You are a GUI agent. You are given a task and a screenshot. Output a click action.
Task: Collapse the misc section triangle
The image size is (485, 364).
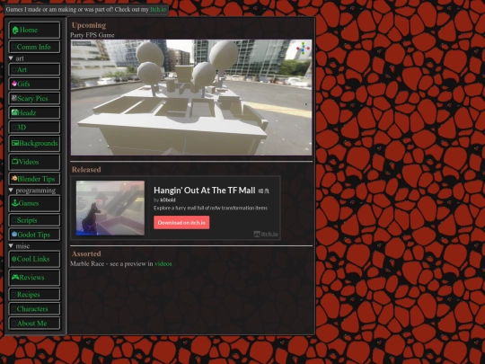coord(11,245)
